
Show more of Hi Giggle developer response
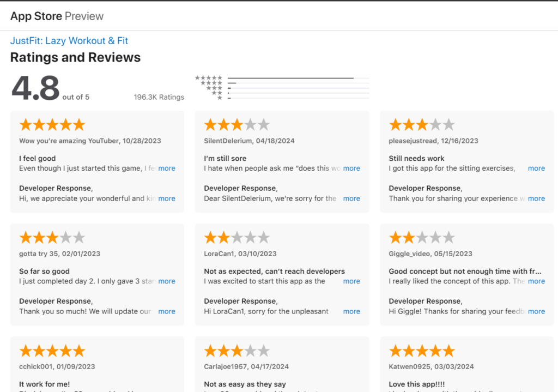536,311
